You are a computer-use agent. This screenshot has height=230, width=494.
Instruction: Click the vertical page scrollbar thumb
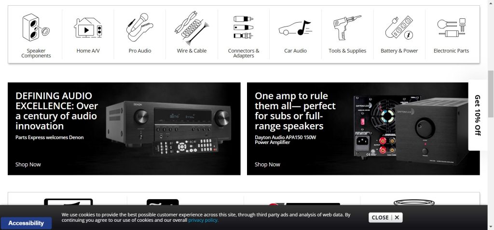coord(491,93)
